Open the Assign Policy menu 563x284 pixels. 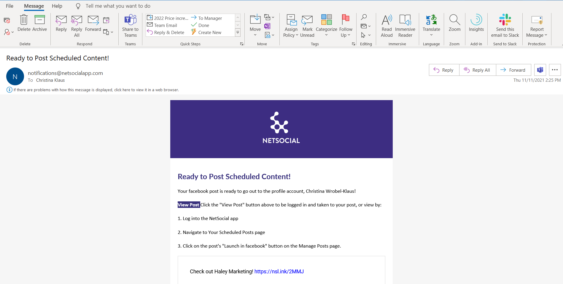coord(291,26)
